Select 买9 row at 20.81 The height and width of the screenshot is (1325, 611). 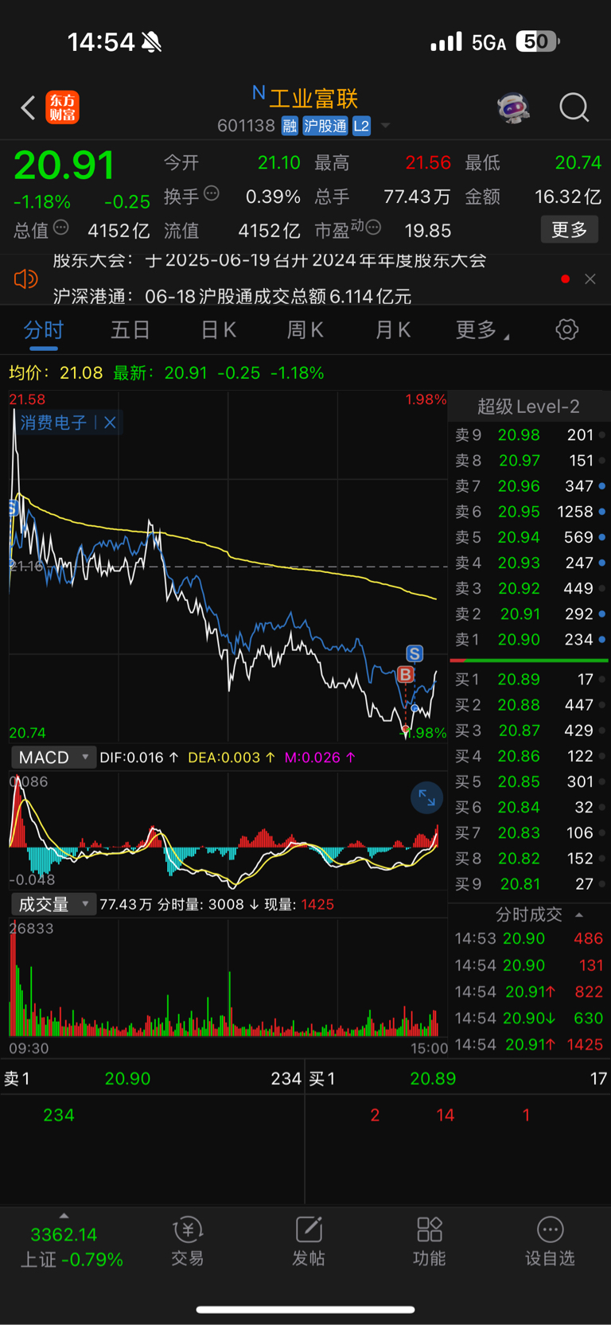(529, 884)
